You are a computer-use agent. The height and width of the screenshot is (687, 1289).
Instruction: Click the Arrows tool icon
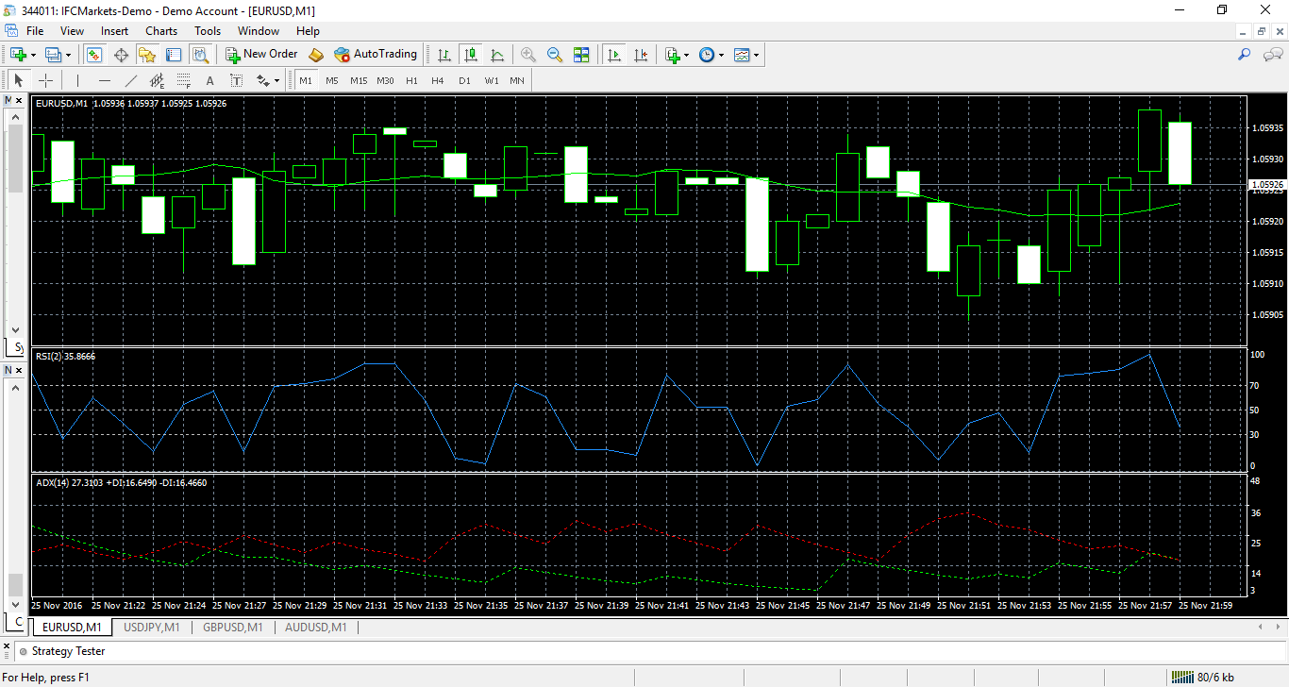262,80
